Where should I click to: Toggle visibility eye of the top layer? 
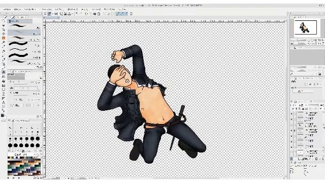(x=291, y=114)
